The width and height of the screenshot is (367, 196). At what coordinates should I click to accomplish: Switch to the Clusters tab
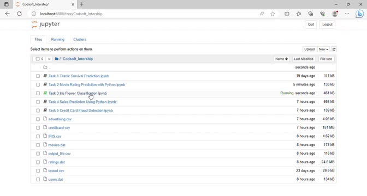80,39
